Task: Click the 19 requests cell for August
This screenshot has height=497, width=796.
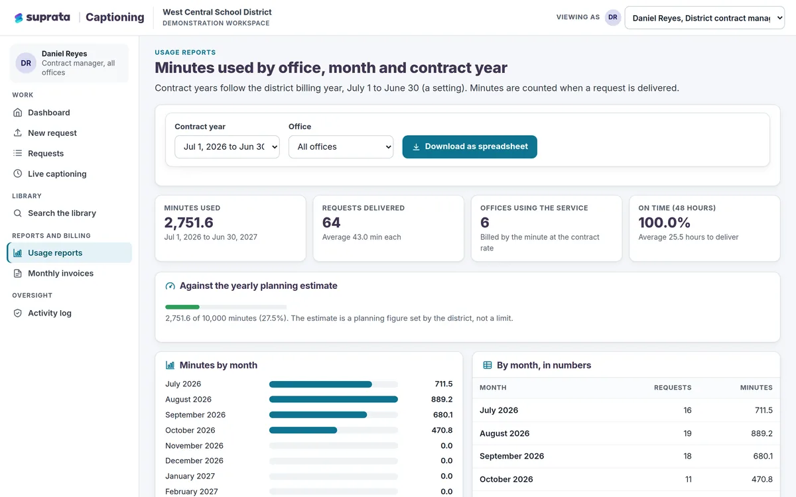Action: (x=687, y=433)
